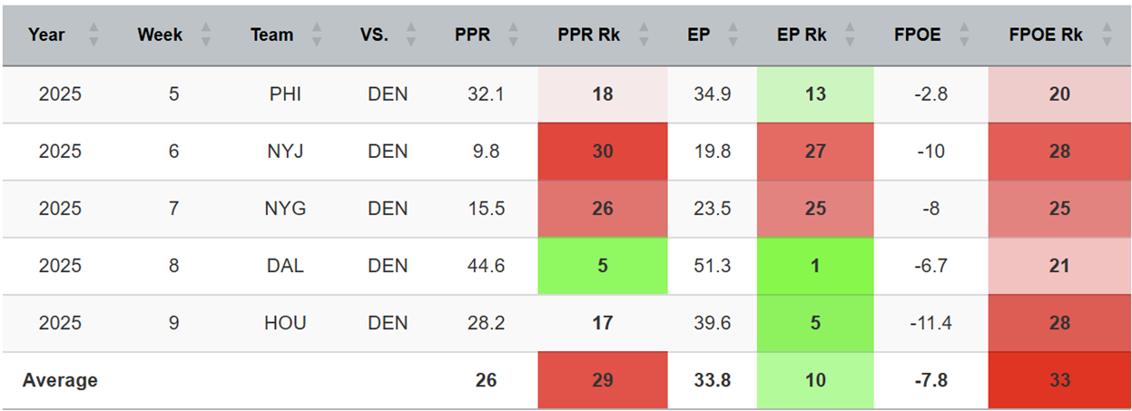
Task: Select the Week 8 DAL row
Action: (x=174, y=266)
